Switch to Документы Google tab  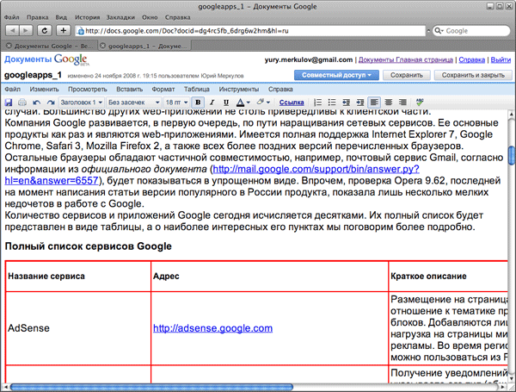point(49,46)
